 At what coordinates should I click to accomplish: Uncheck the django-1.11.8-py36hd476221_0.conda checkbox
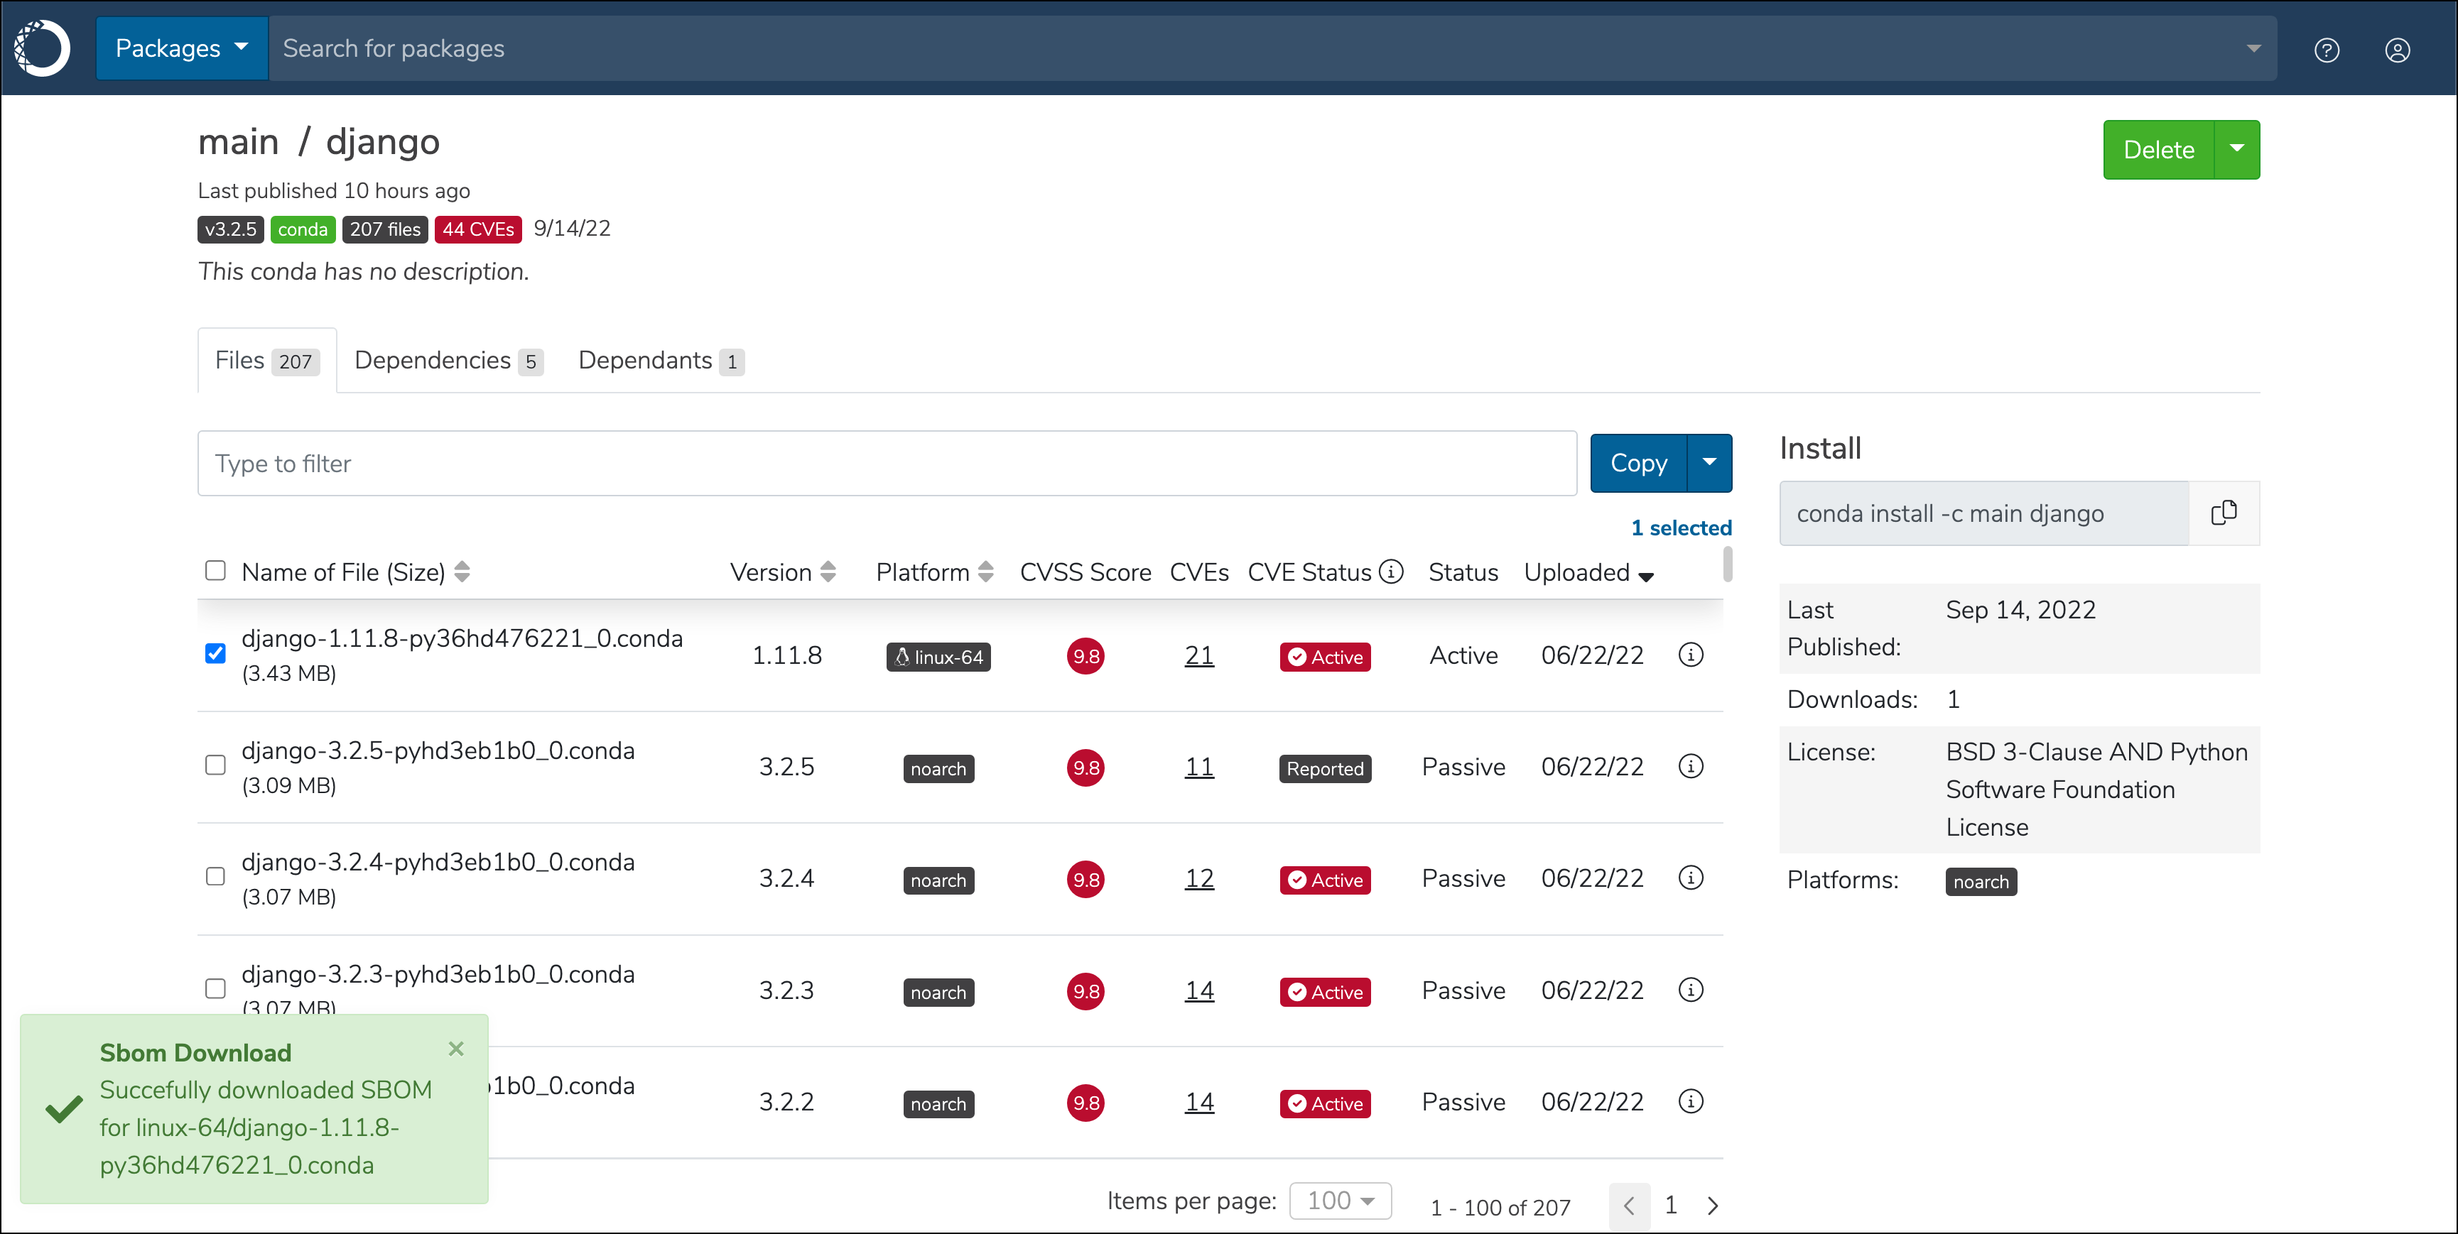[x=216, y=653]
